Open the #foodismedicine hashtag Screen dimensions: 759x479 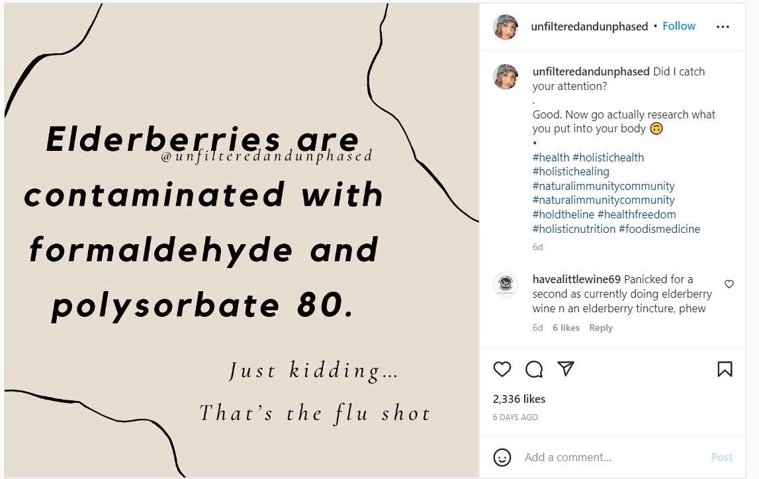[659, 229]
